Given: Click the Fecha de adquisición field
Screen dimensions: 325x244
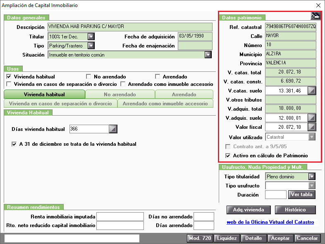Looking at the screenshot, I should coord(195,36).
